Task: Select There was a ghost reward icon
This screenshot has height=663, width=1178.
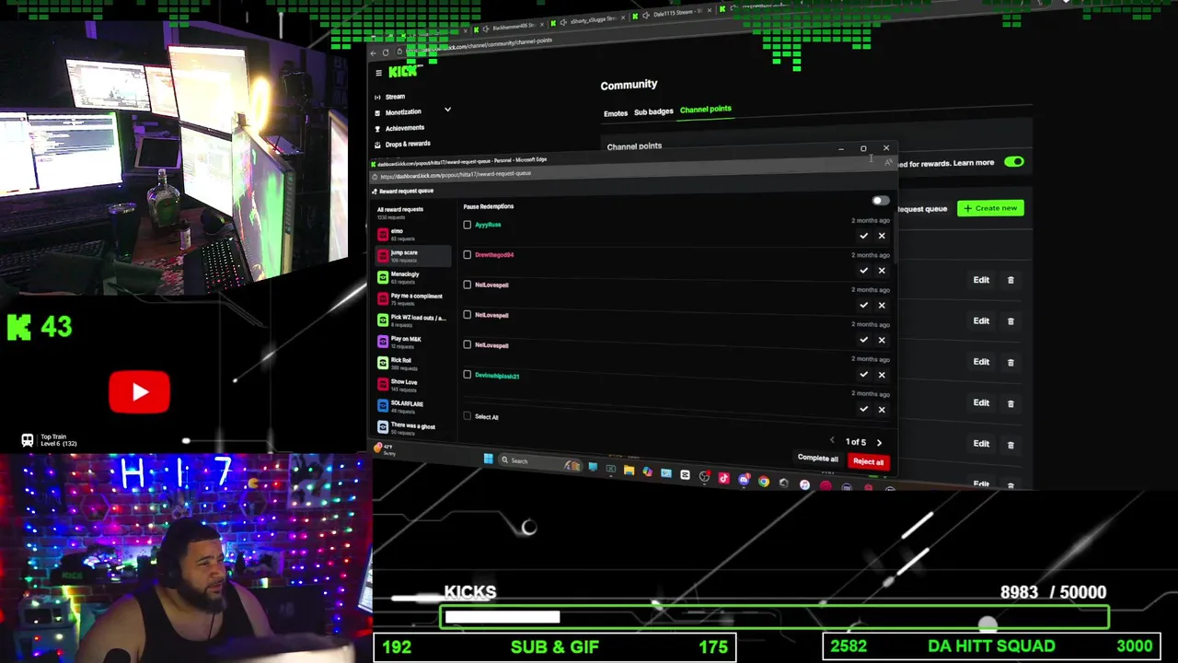Action: pos(383,427)
